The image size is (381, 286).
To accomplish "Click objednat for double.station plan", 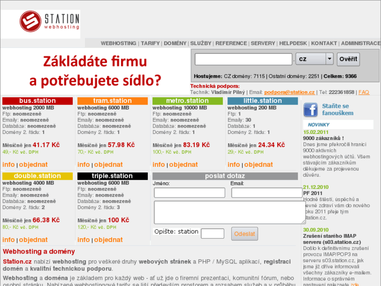I will pos(34,240).
